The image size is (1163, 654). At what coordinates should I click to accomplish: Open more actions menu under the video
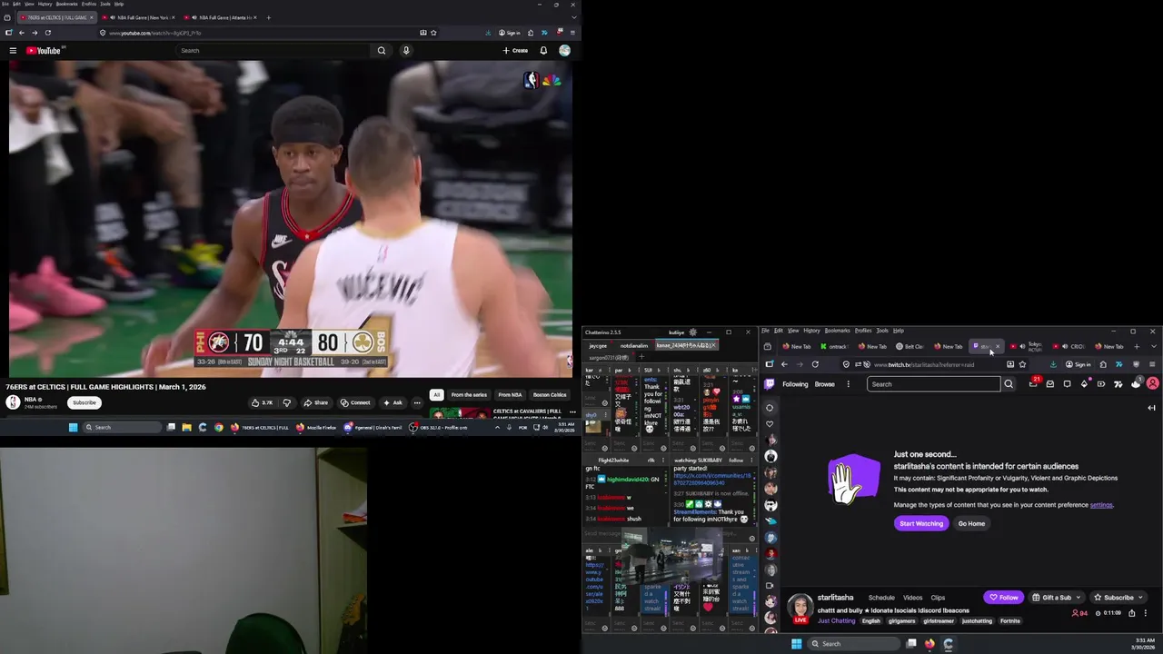tap(417, 402)
